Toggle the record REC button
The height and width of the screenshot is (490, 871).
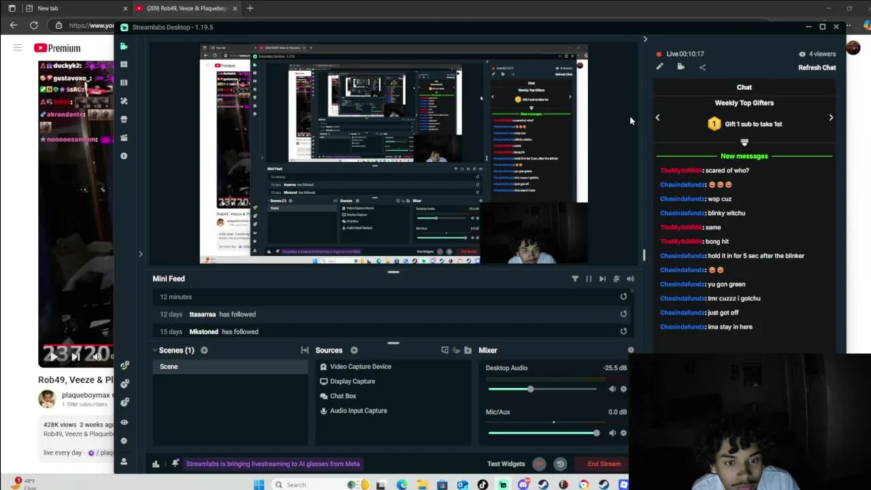pyautogui.click(x=539, y=464)
